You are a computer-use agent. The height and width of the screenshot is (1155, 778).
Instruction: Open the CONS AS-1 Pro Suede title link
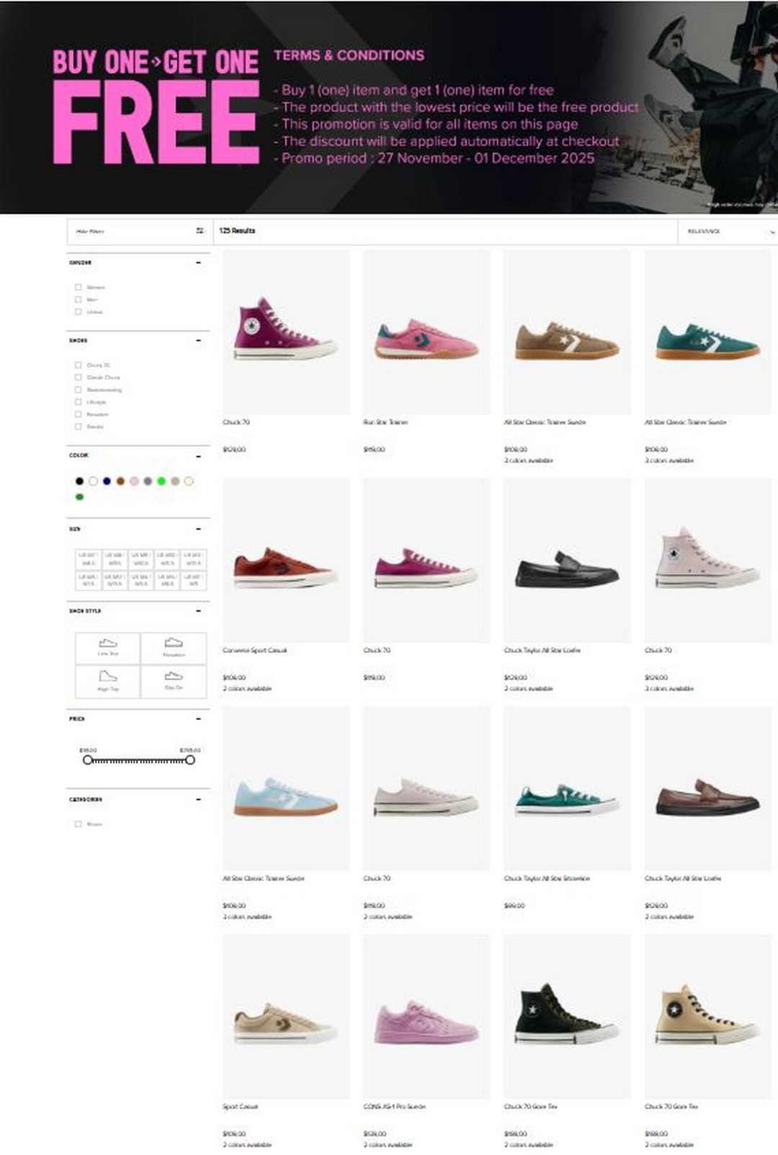click(394, 1106)
